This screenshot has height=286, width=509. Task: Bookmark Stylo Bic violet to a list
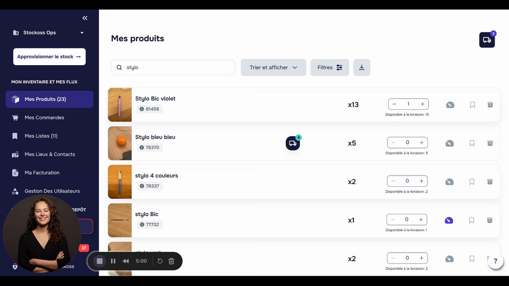472,105
